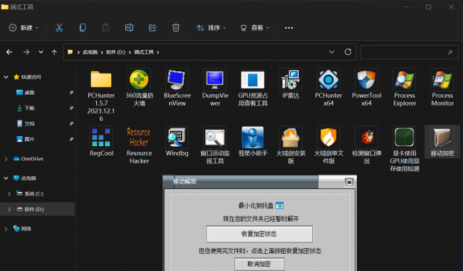
Task: Launch RegCool icon
Action: [101, 137]
